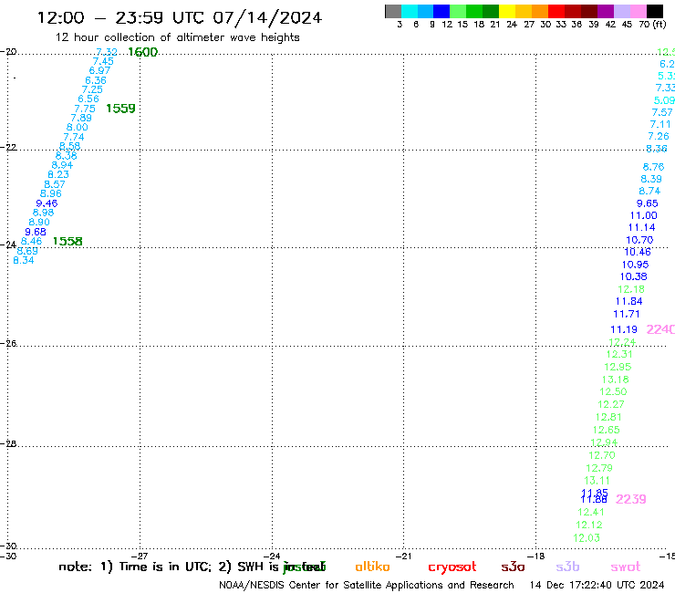Click the NOAA/NESDIS Center credit line
This screenshot has height=593, width=675.
(367, 586)
